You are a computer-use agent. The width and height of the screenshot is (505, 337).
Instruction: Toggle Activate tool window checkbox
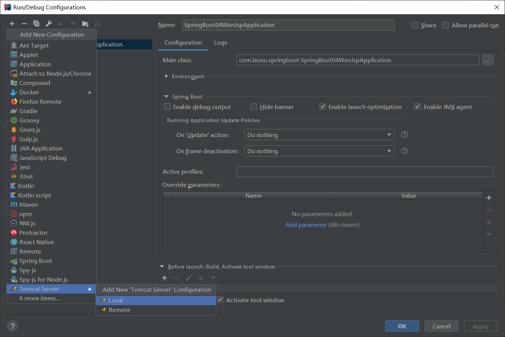click(220, 300)
